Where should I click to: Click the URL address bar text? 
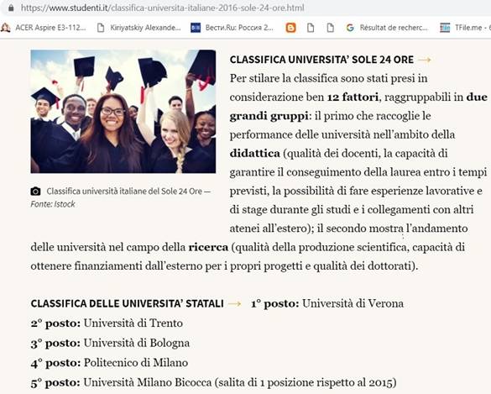(x=163, y=8)
